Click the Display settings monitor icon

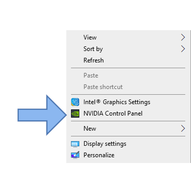click(75, 144)
